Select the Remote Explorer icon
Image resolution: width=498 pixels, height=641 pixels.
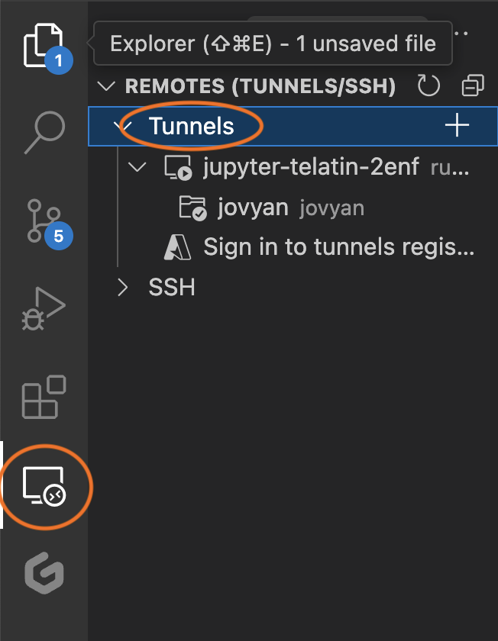[x=44, y=486]
